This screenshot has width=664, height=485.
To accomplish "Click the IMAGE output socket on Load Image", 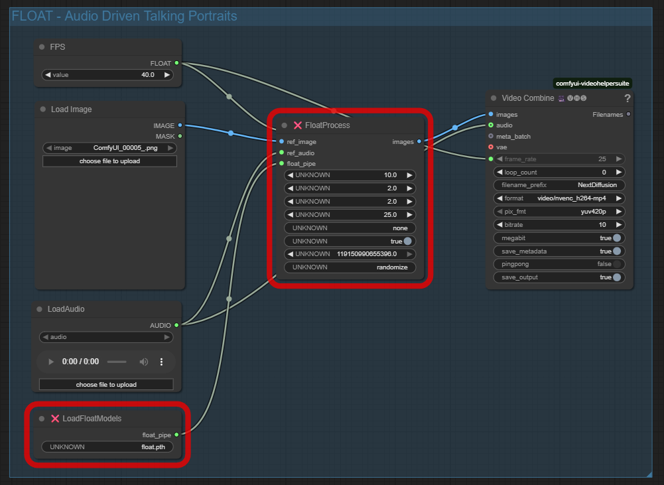I will pos(180,125).
